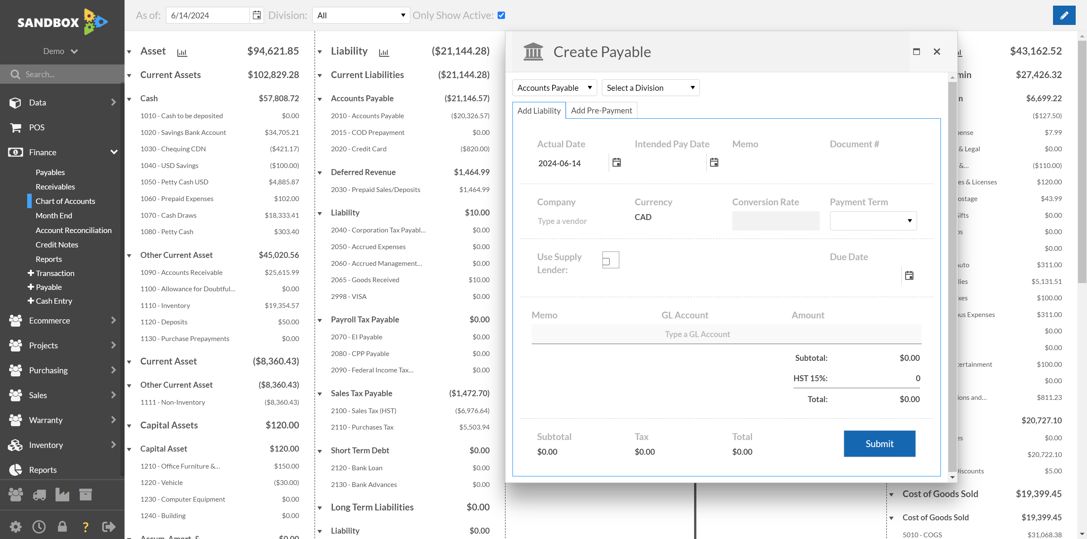Click the Type a vendor field
This screenshot has height=539, width=1087.
pyautogui.click(x=580, y=221)
